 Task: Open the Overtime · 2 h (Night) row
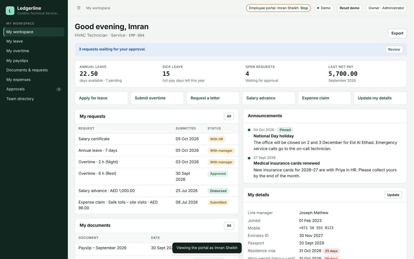(x=157, y=162)
